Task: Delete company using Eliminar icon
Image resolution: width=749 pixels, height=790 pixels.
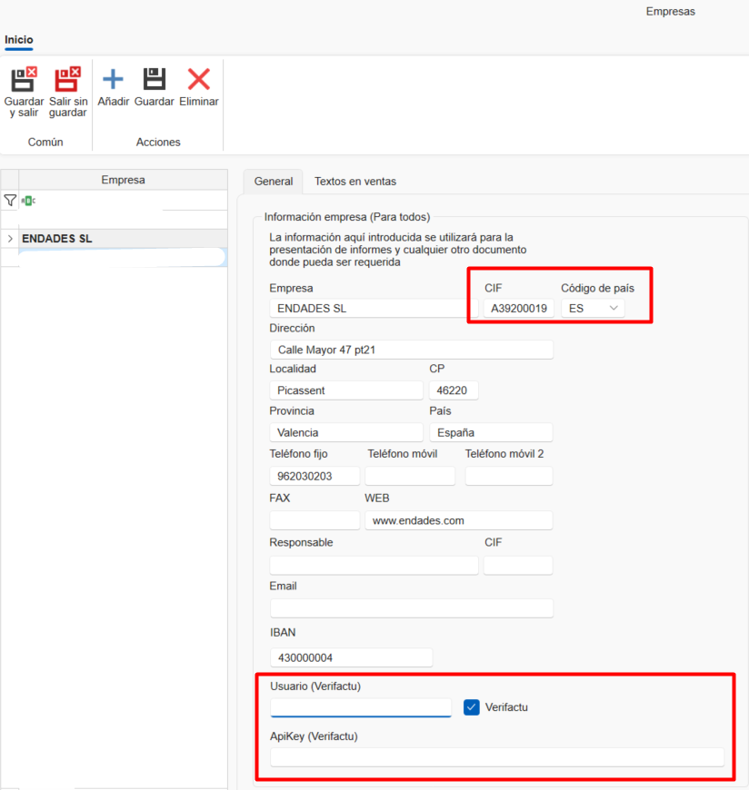Action: [198, 81]
